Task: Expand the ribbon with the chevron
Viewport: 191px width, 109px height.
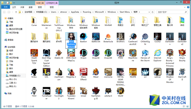Action: coord(185,7)
